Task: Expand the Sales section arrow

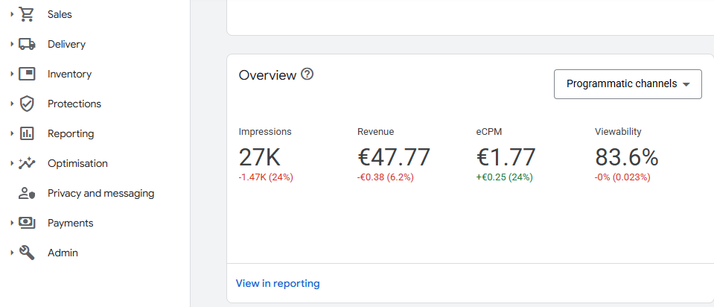Action: (12, 14)
